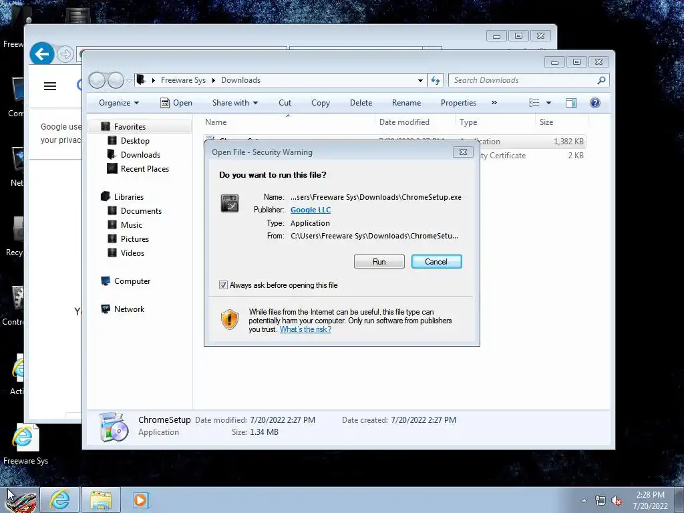684x513 pixels.
Task: Open the Explorer help icon
Action: point(594,103)
